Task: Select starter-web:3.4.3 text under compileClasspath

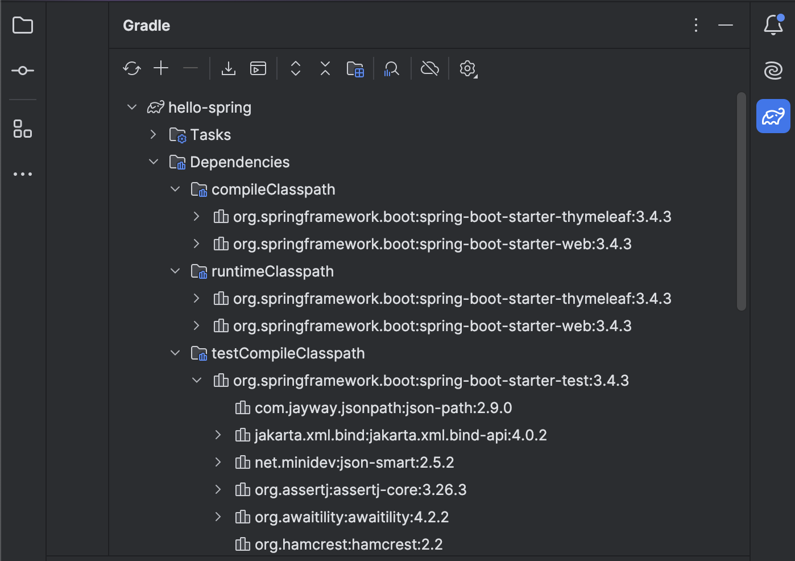Action: click(432, 244)
